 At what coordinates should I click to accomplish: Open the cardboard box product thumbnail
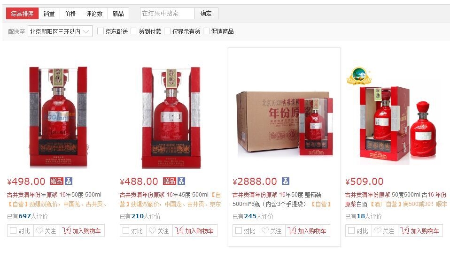pyautogui.click(x=284, y=123)
